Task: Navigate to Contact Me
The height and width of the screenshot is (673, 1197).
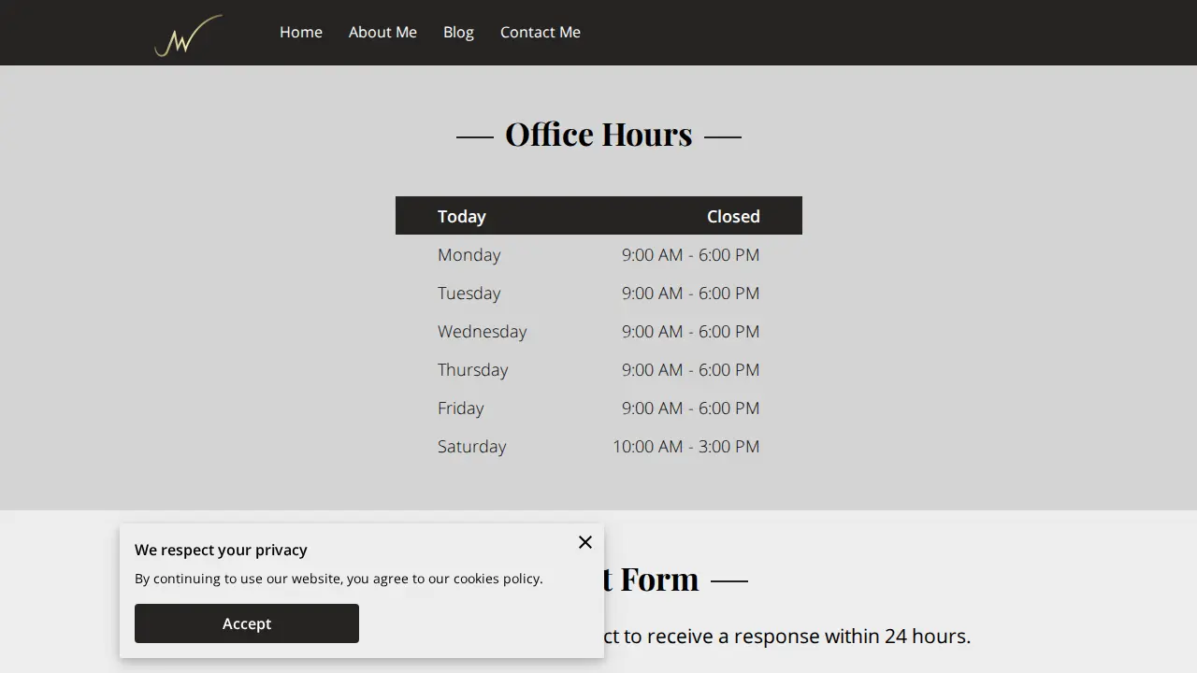Action: tap(541, 32)
